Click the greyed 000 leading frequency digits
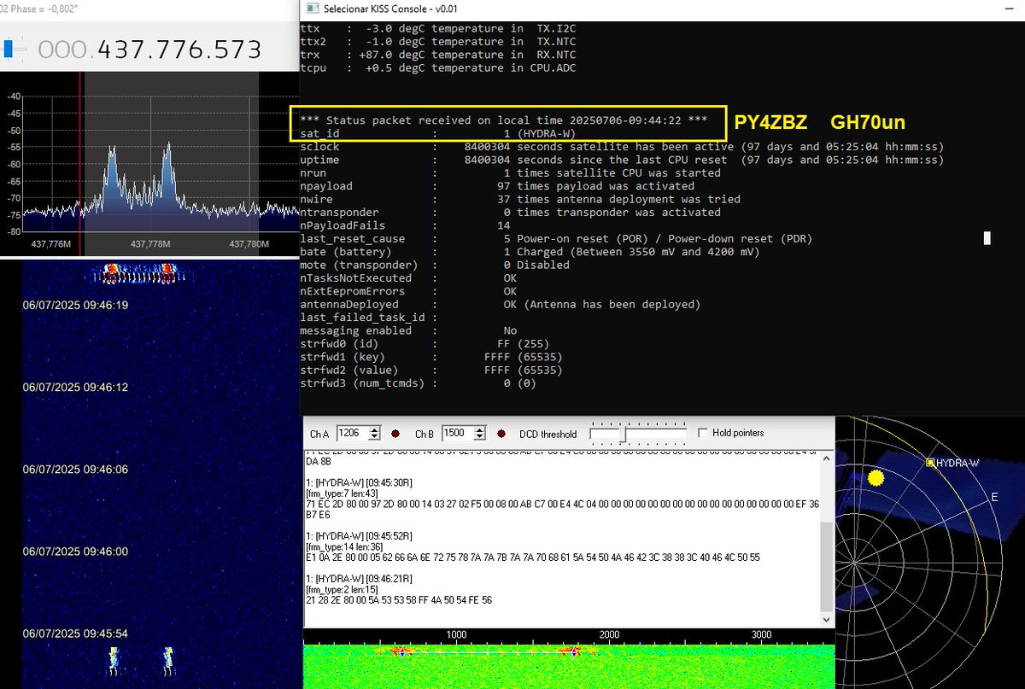Viewport: 1025px width, 689px height. pos(64,50)
